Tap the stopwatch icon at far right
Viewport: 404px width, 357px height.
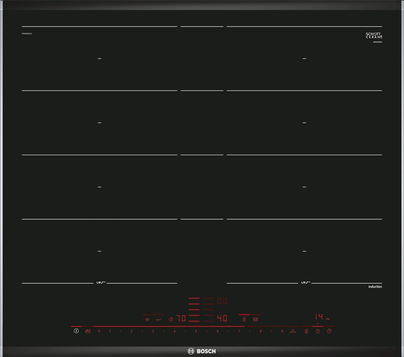click(329, 331)
